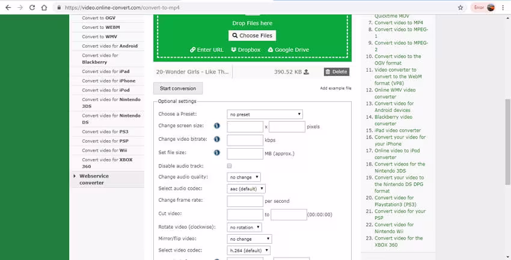Viewport: 511px width, 260px height.
Task: Open the Select video codec dropdown
Action: (x=248, y=250)
